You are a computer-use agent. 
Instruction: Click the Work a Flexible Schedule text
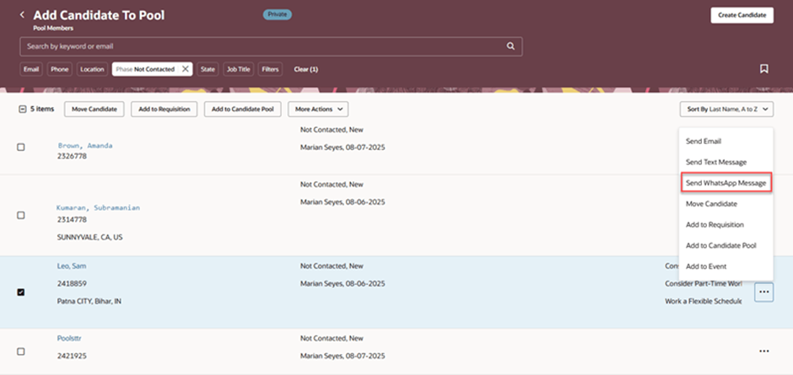pos(703,301)
